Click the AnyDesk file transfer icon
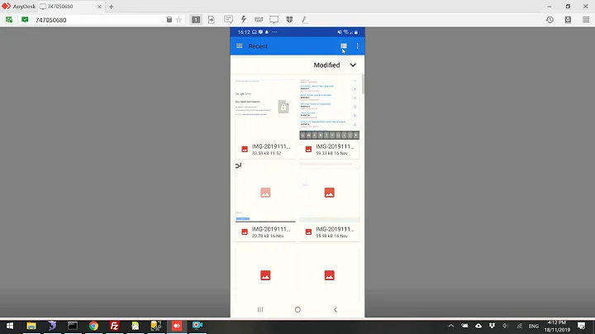The height and width of the screenshot is (334, 595). click(x=212, y=20)
